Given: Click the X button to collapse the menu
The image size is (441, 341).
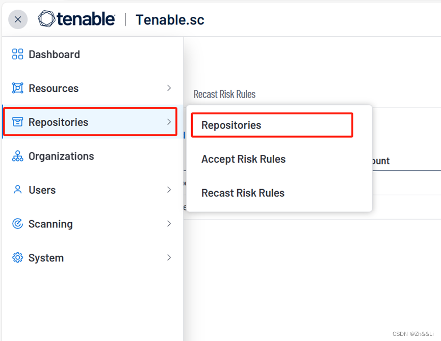Looking at the screenshot, I should coord(18,19).
